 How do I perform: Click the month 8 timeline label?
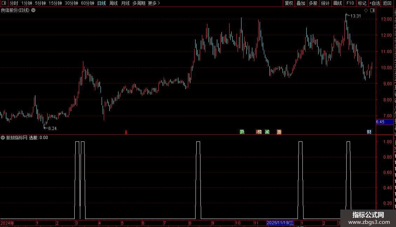pyautogui.click(x=190, y=223)
